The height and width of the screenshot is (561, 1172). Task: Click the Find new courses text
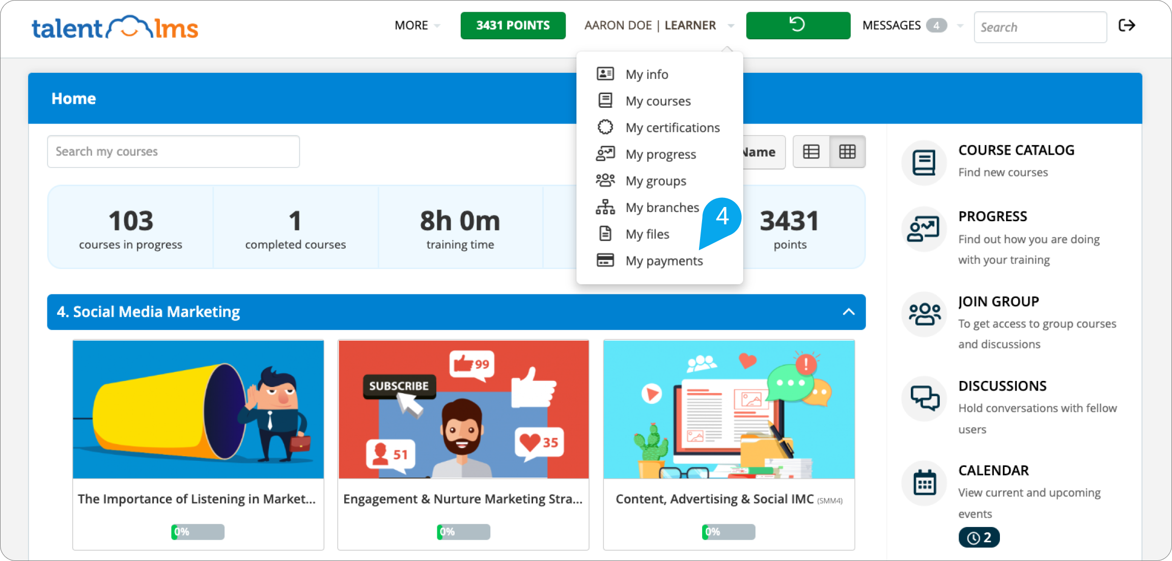pyautogui.click(x=1003, y=172)
